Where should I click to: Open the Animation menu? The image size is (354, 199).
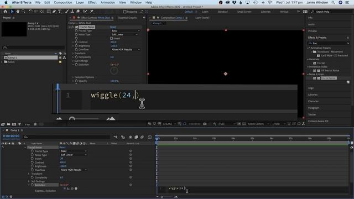point(108,2)
